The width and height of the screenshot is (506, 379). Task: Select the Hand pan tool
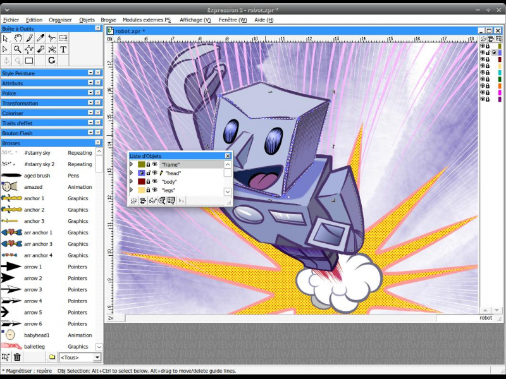tap(18, 39)
